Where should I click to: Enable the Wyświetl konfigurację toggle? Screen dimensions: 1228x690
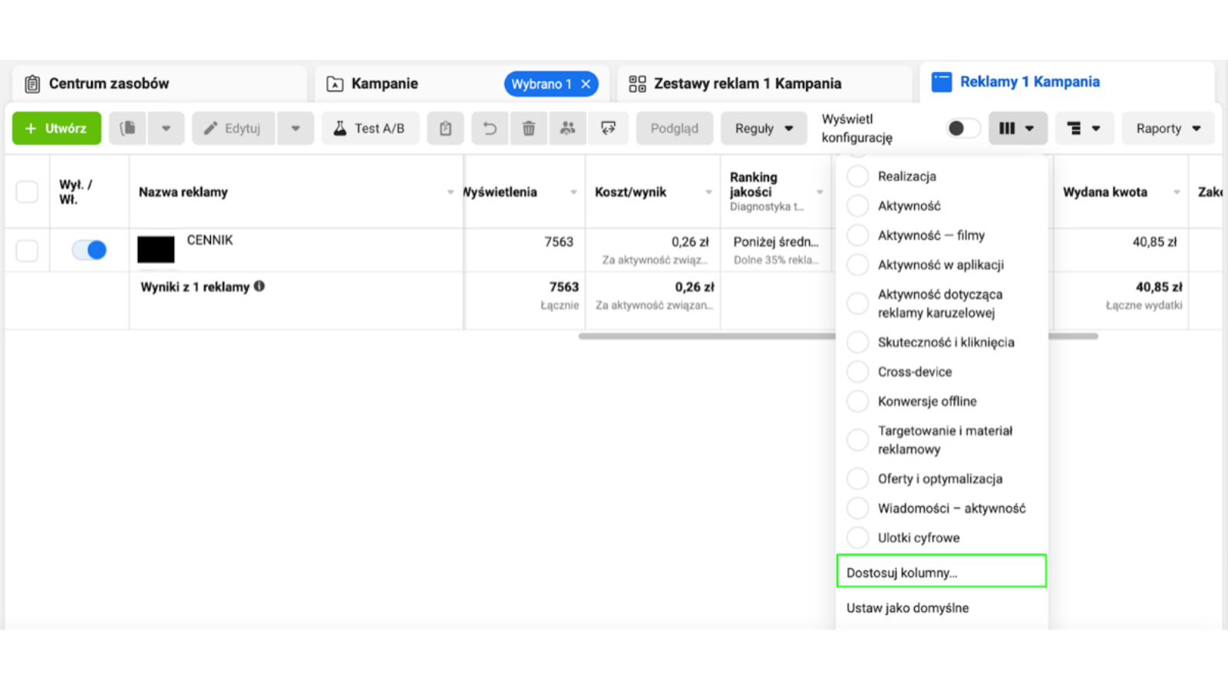963,128
